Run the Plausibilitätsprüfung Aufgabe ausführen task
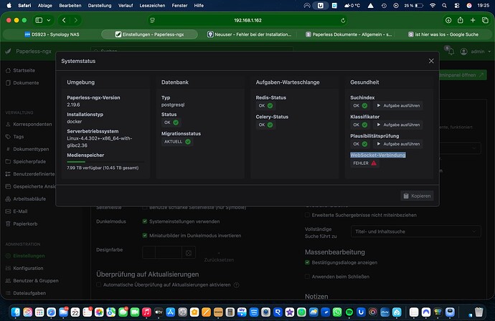The width and height of the screenshot is (495, 321). pos(398,144)
